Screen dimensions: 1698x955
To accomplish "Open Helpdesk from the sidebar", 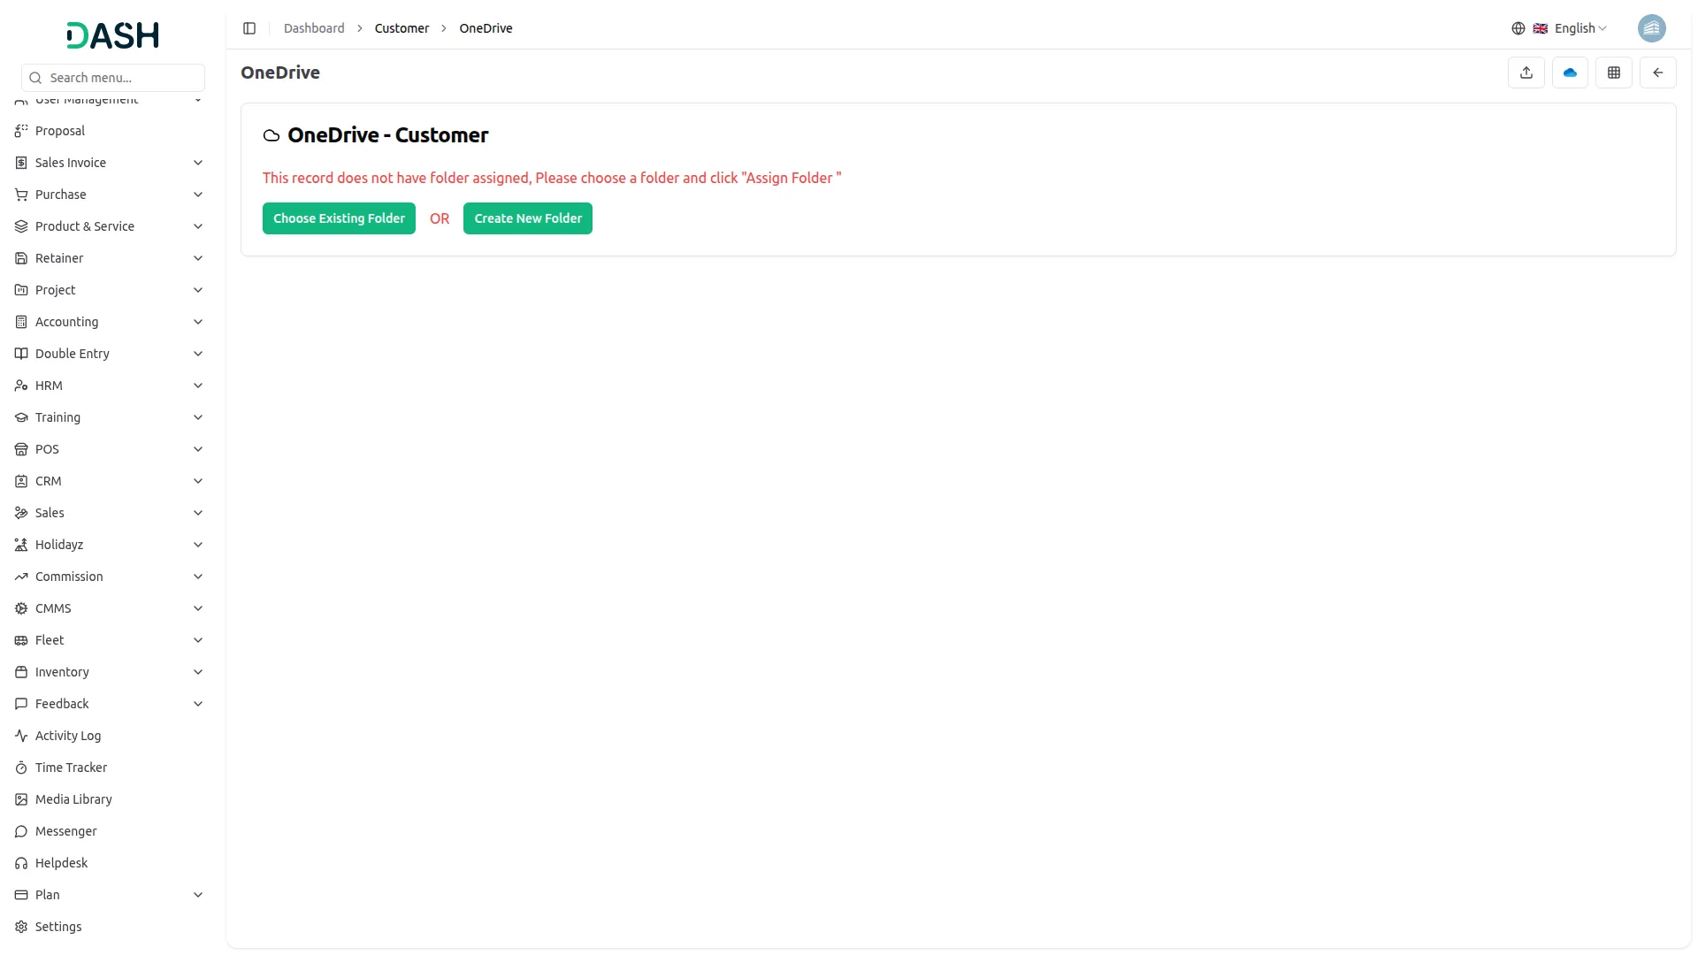I will [x=61, y=863].
